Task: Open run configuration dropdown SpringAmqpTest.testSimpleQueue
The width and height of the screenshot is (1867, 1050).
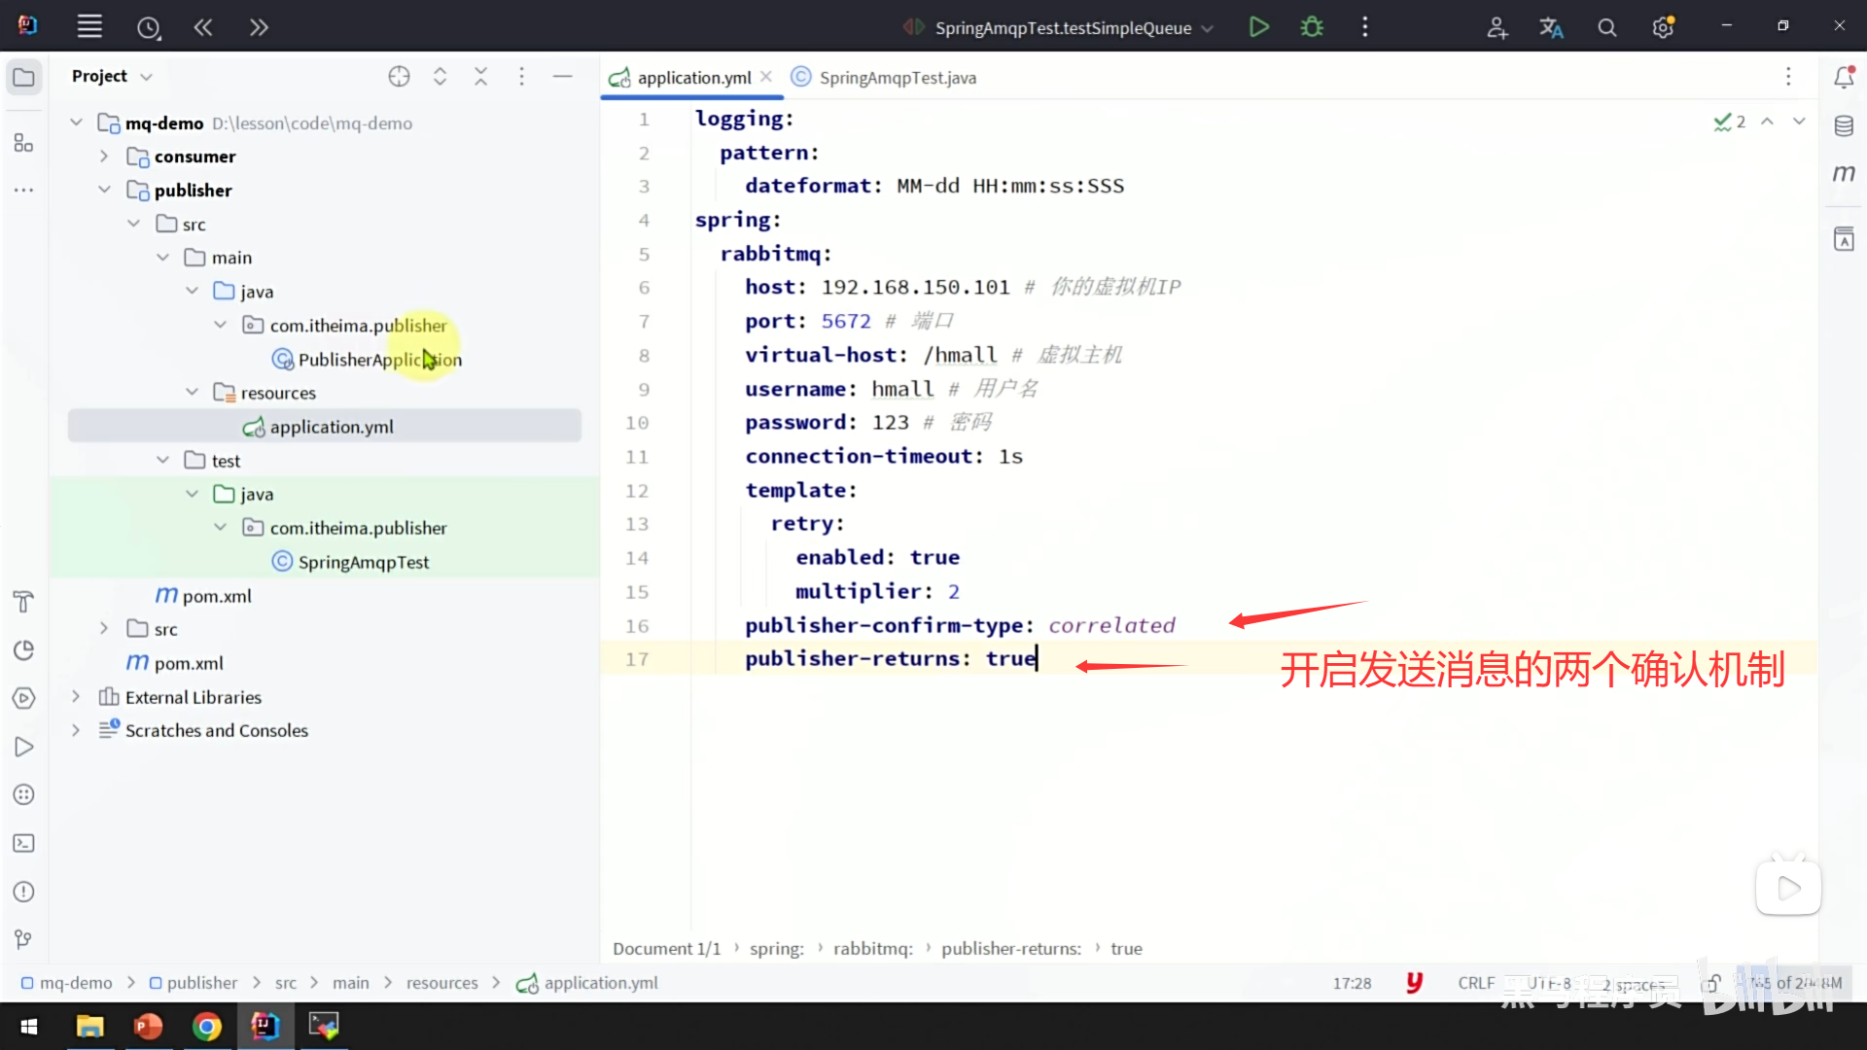Action: (x=1063, y=28)
